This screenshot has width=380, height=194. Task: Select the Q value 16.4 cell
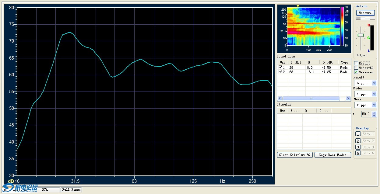pos(312,72)
